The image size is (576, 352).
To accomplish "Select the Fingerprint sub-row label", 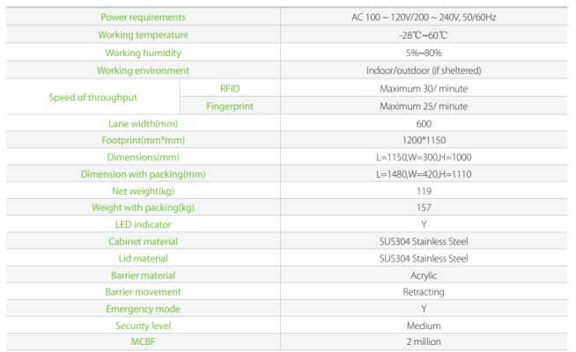I will click(230, 106).
